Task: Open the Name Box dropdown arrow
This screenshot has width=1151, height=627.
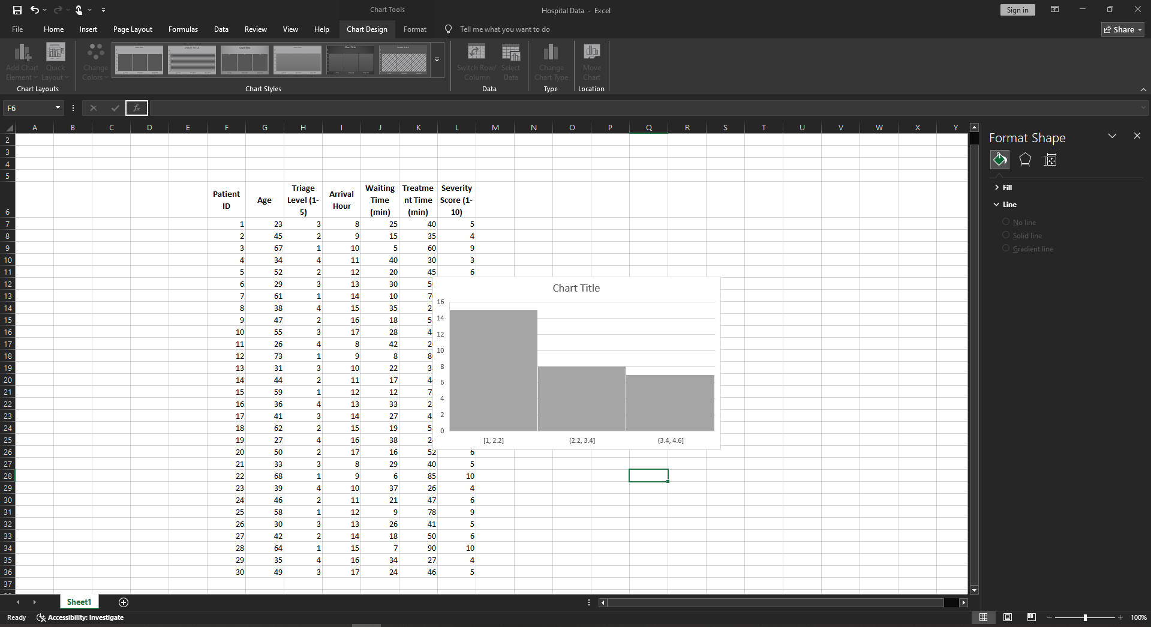Action: pyautogui.click(x=58, y=108)
